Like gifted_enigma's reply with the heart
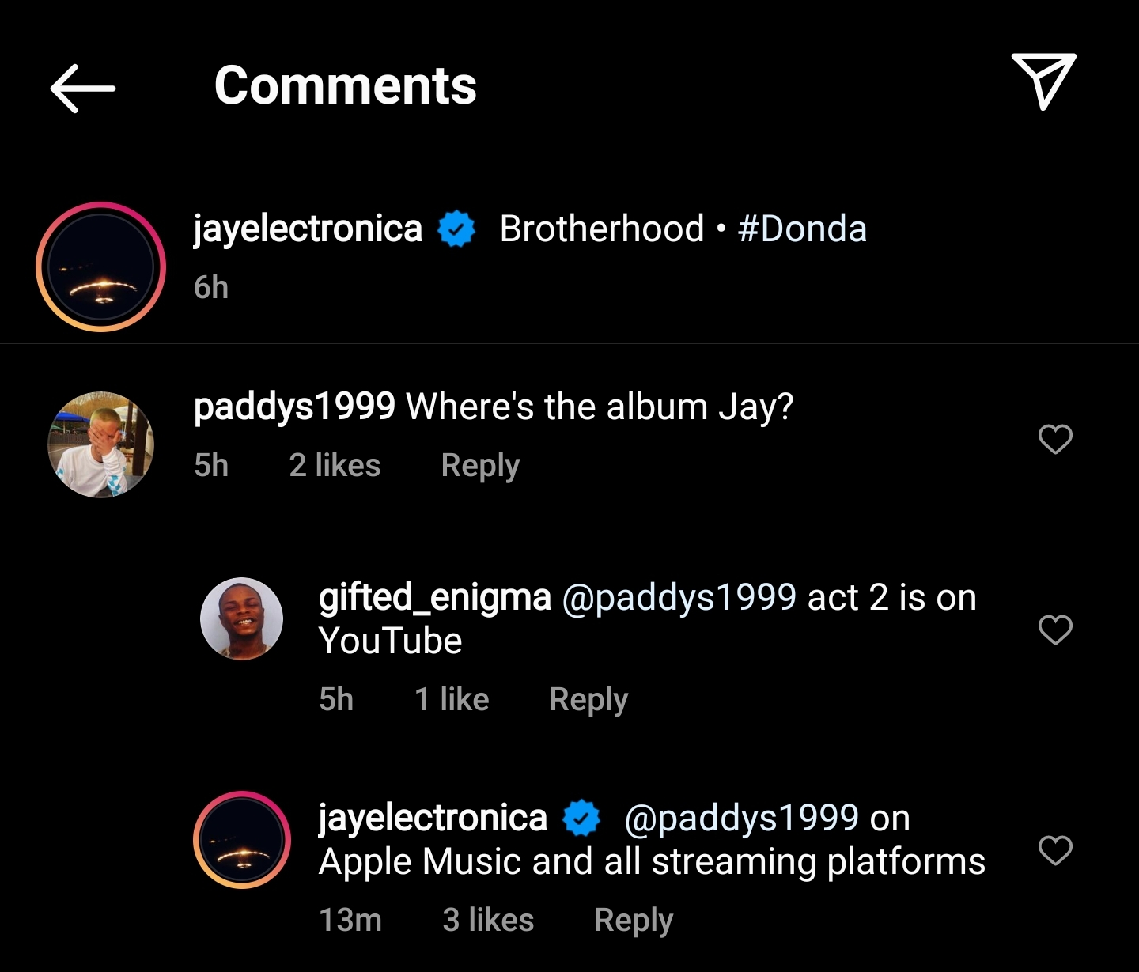This screenshot has height=972, width=1139. click(1055, 630)
